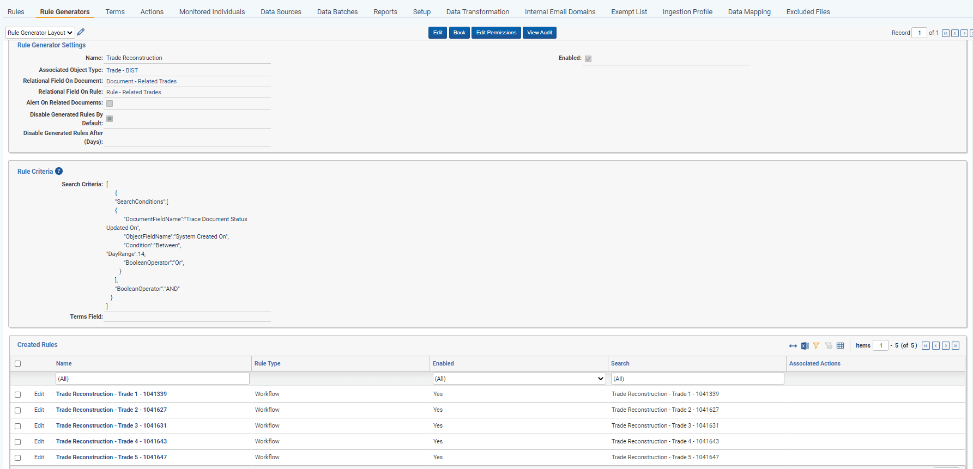Toggle the orange filter icon in Created Rules

click(x=816, y=346)
